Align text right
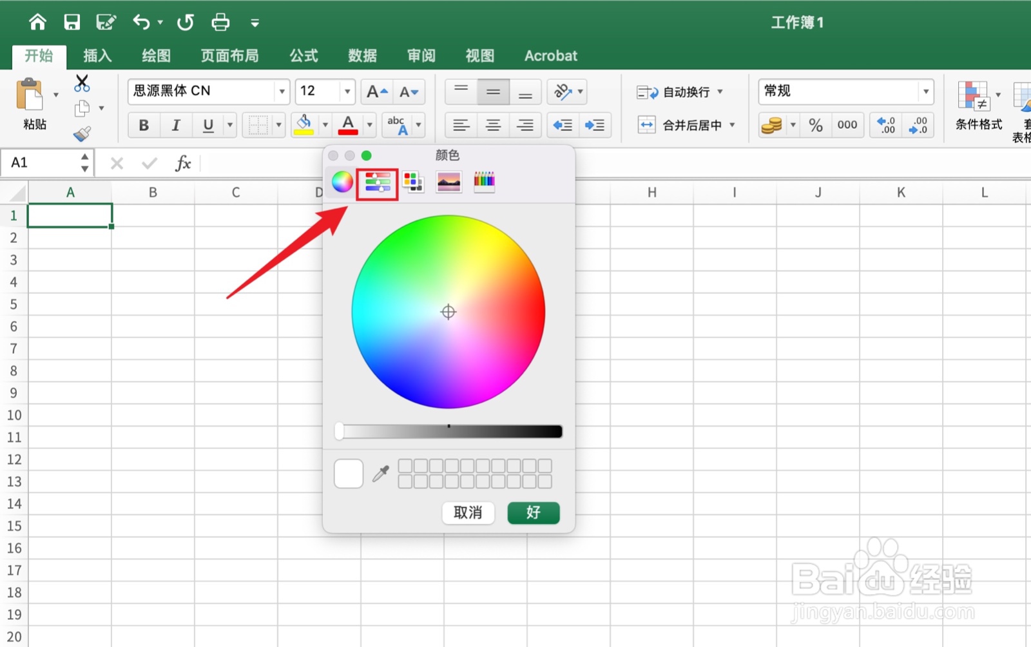This screenshot has width=1031, height=647. (x=525, y=125)
